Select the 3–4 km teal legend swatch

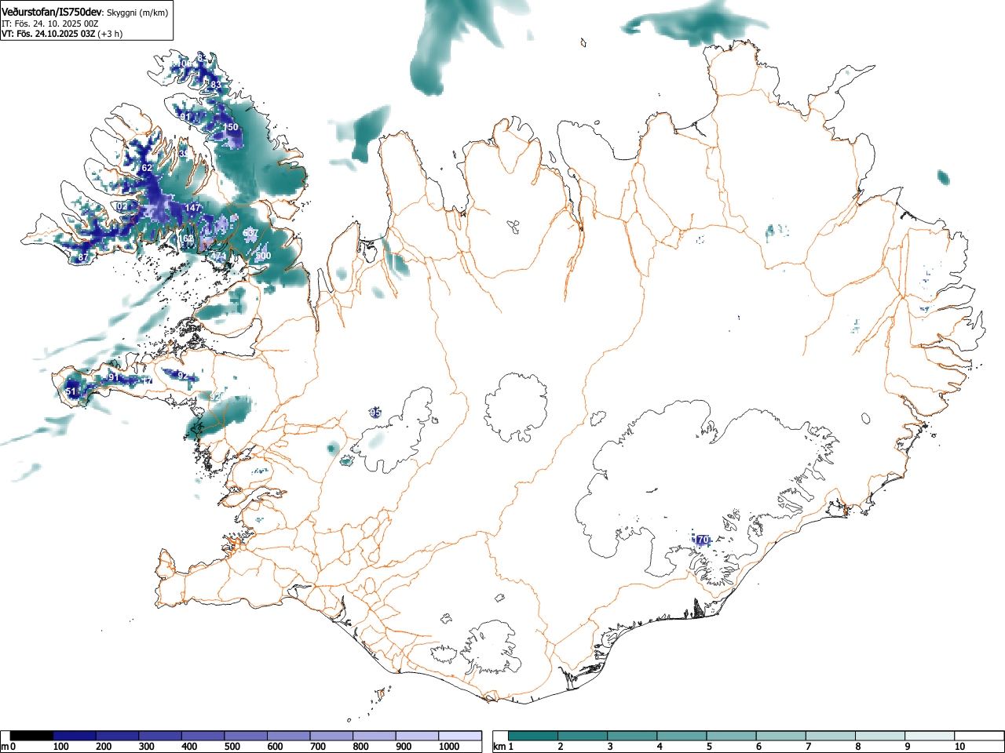(x=632, y=736)
